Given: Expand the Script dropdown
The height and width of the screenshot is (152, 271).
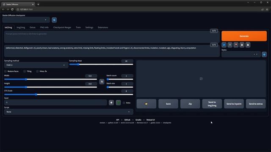Looking at the screenshot, I should click(x=69, y=112).
